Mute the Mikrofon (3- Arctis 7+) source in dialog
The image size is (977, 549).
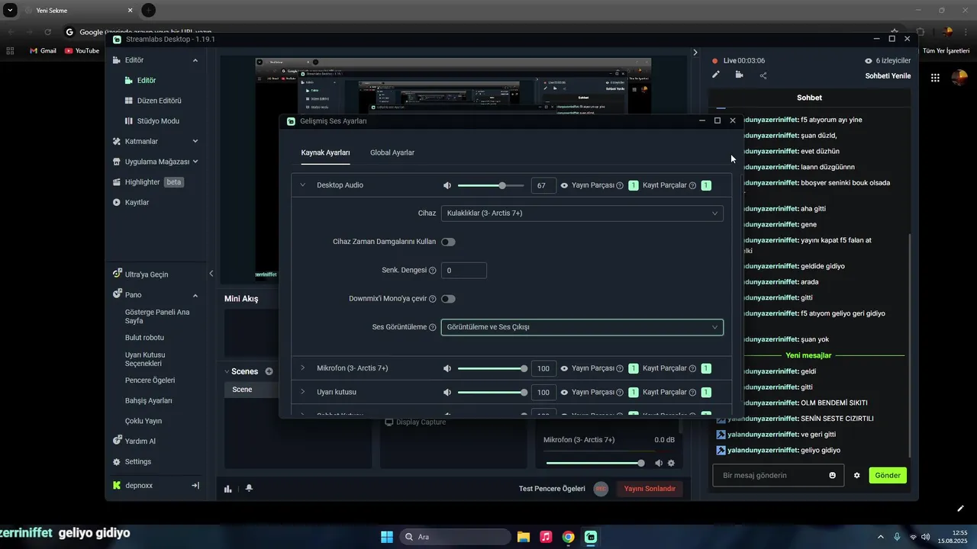[447, 368]
